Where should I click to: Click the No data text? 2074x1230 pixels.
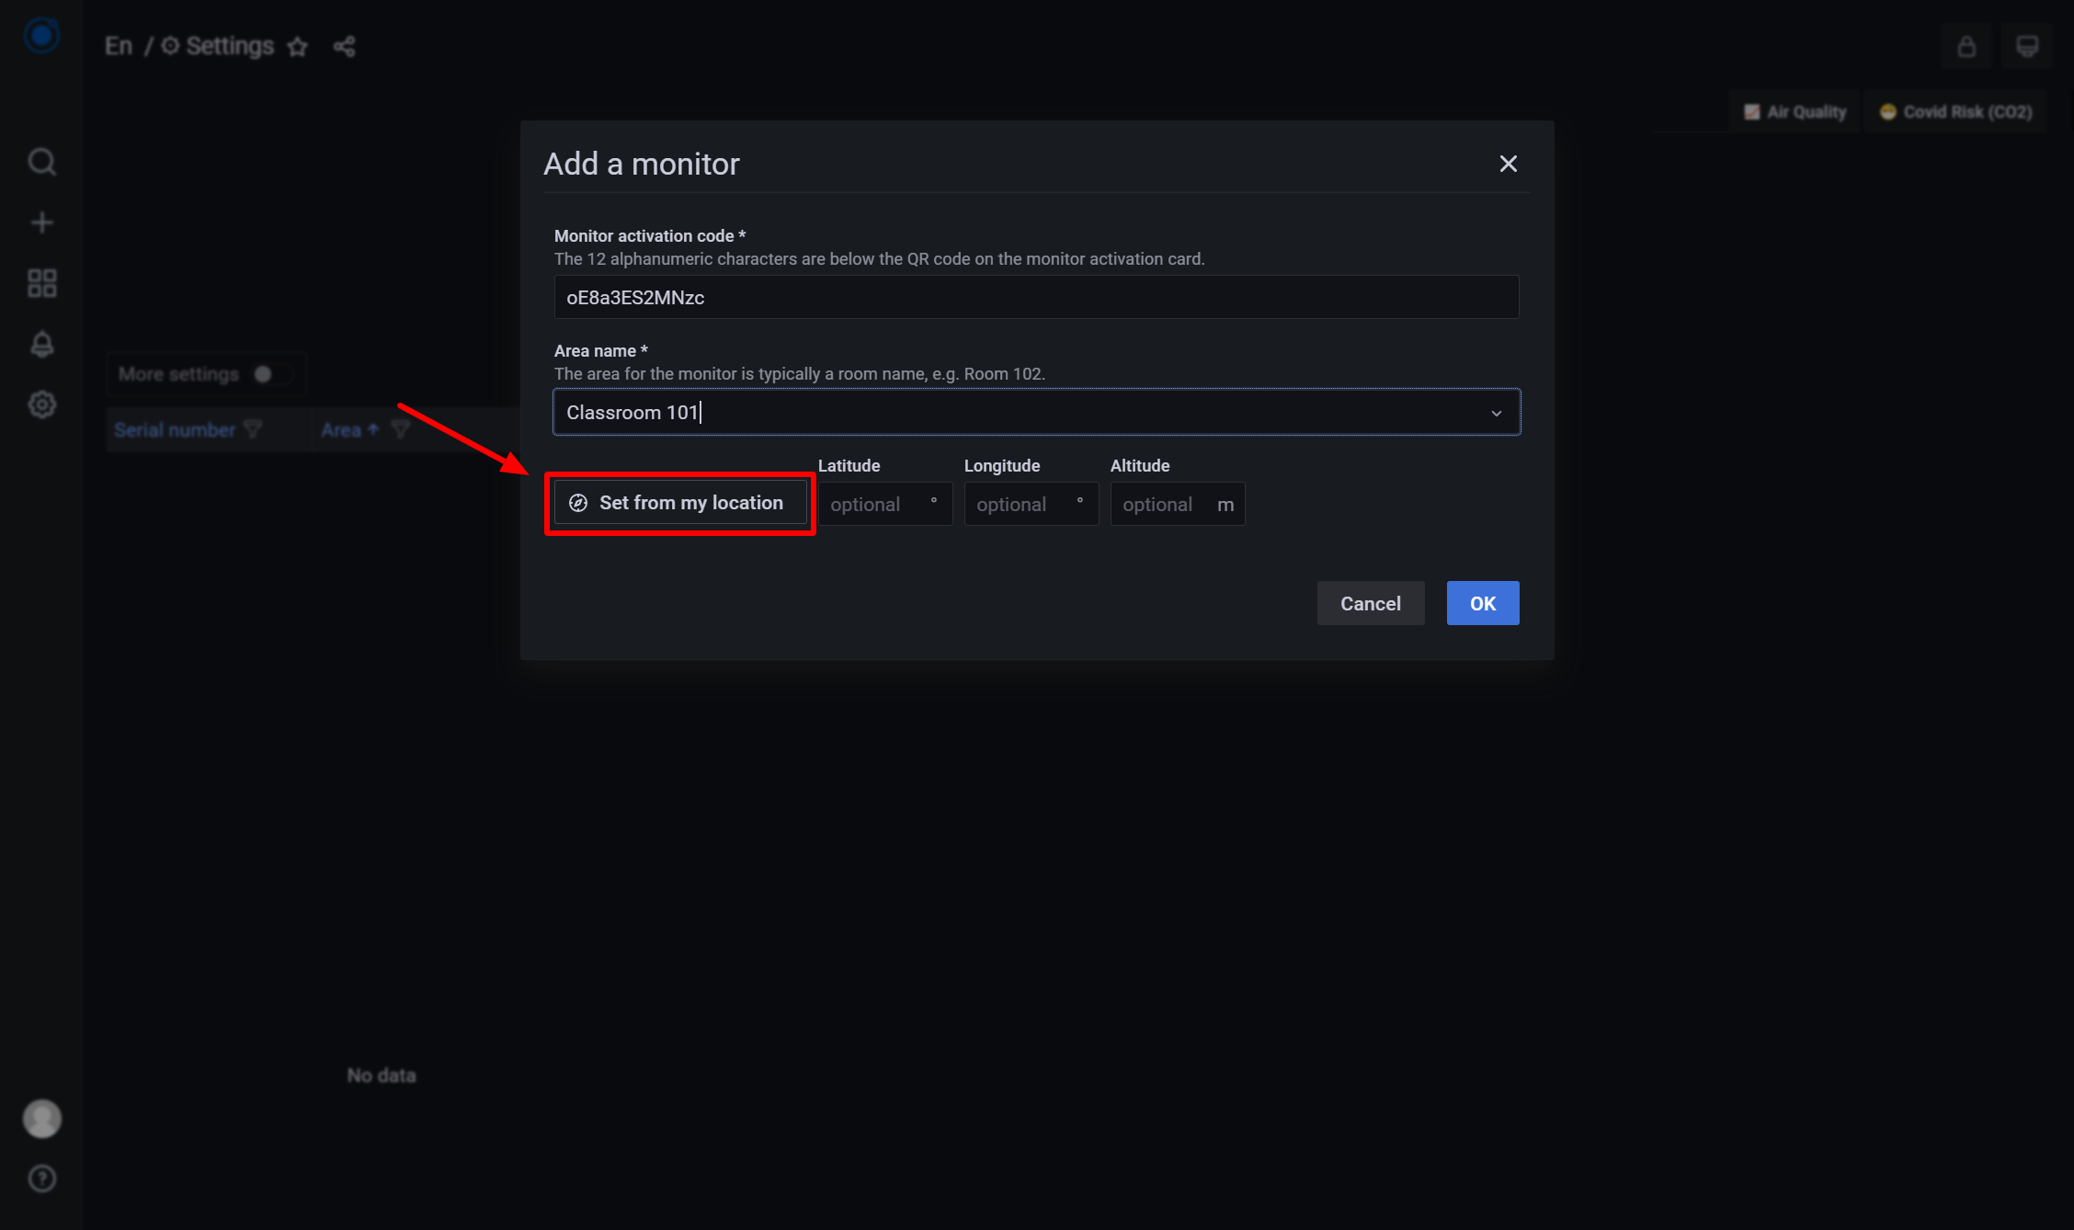click(x=382, y=1076)
